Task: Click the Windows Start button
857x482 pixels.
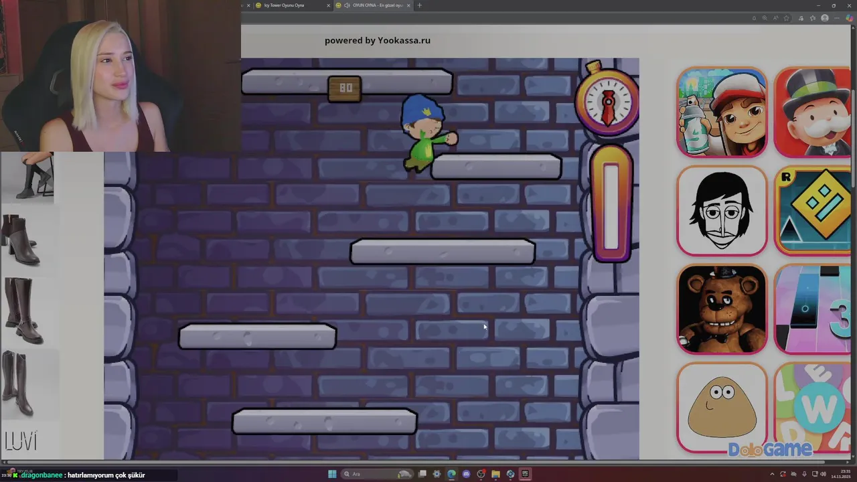Action: click(332, 474)
